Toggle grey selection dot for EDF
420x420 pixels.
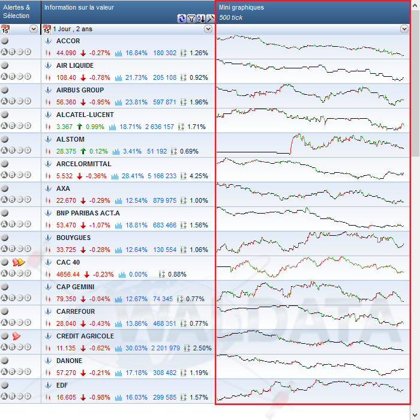4,385
